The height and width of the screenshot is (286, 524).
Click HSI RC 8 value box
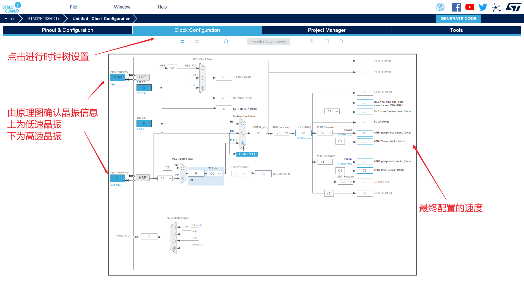[x=144, y=124]
